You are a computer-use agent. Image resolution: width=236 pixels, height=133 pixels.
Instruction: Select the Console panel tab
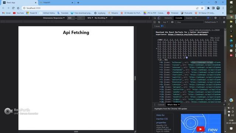click(x=178, y=18)
